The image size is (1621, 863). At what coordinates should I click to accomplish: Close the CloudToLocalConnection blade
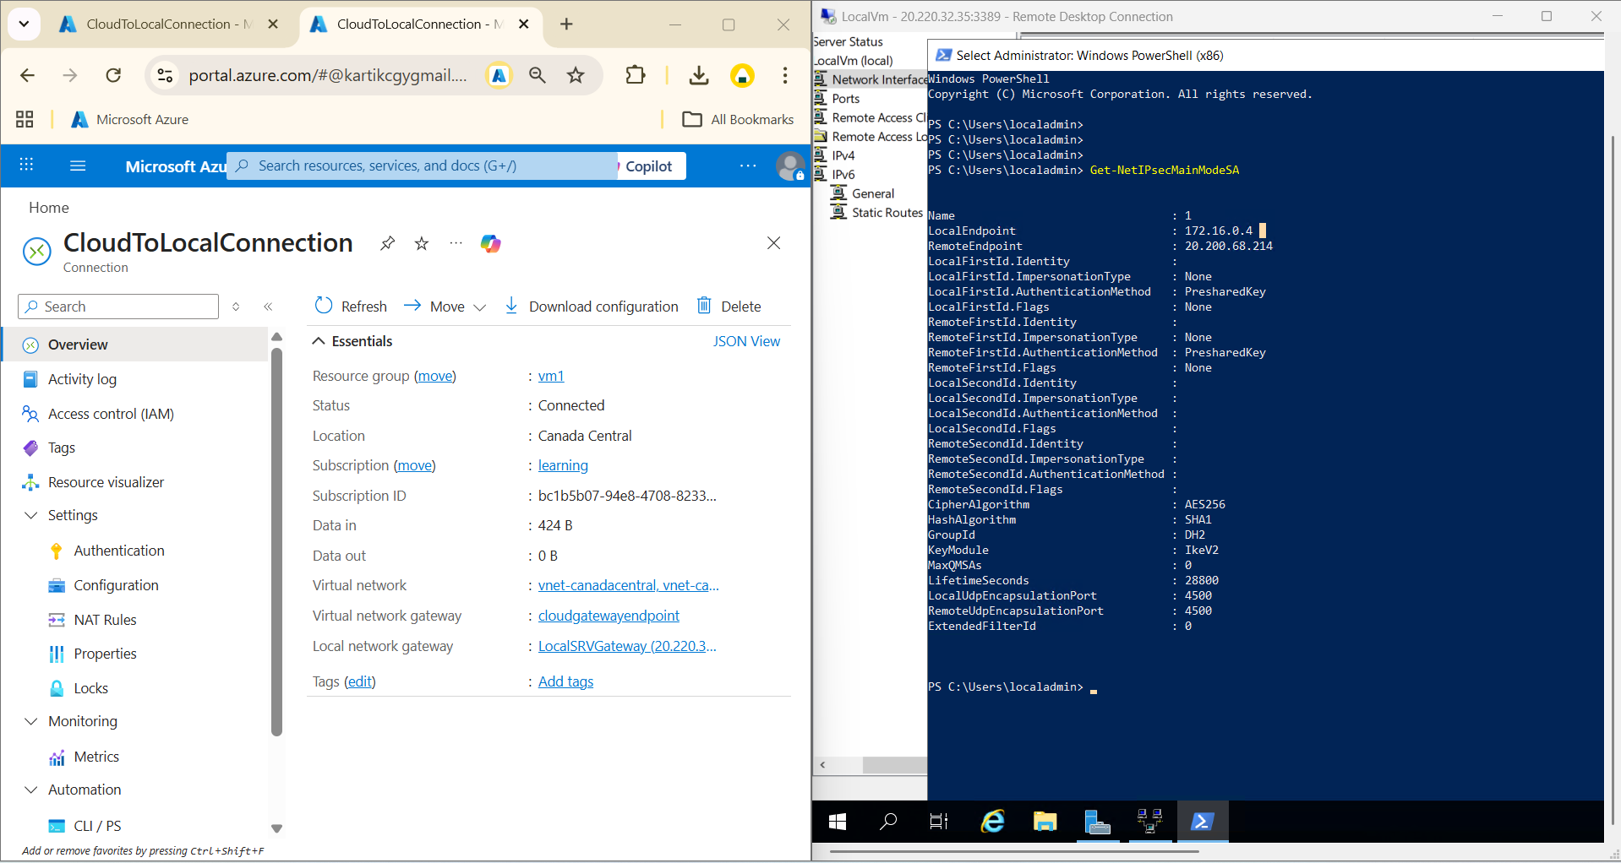773,243
